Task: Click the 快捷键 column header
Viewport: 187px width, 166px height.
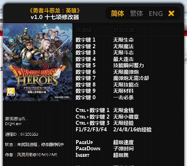Action: 84,30
